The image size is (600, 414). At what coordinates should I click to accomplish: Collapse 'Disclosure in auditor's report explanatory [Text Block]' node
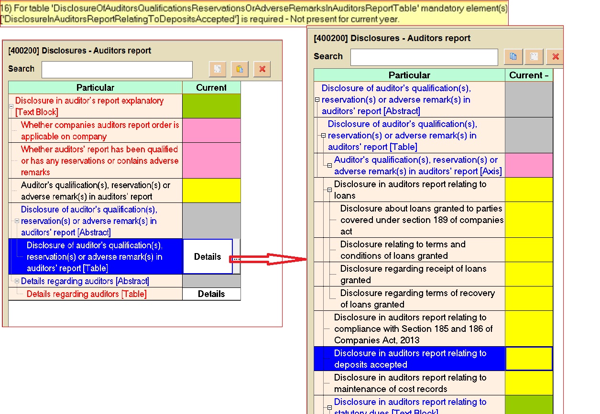[x=11, y=107]
